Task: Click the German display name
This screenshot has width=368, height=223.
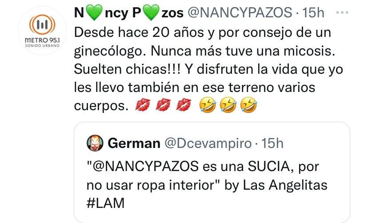Action: click(134, 143)
